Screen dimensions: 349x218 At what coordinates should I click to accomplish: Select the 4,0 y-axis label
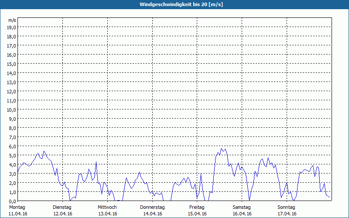[13, 165]
